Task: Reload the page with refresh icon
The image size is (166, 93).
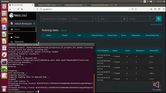Action: pos(18,9)
